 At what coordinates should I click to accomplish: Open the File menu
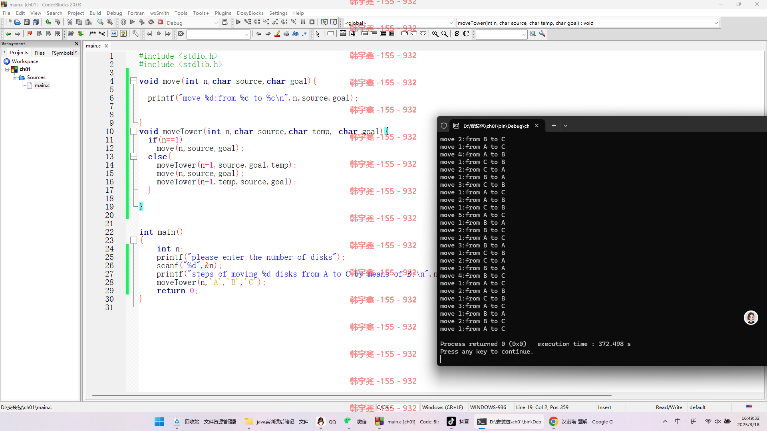(7, 13)
